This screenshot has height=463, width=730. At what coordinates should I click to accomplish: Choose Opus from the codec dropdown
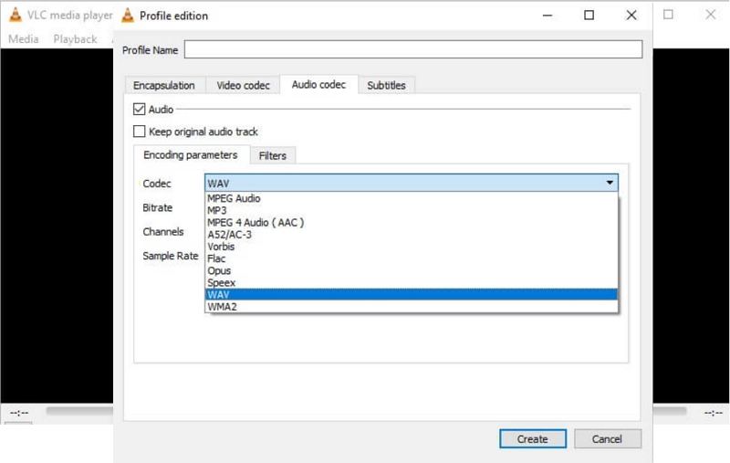219,270
